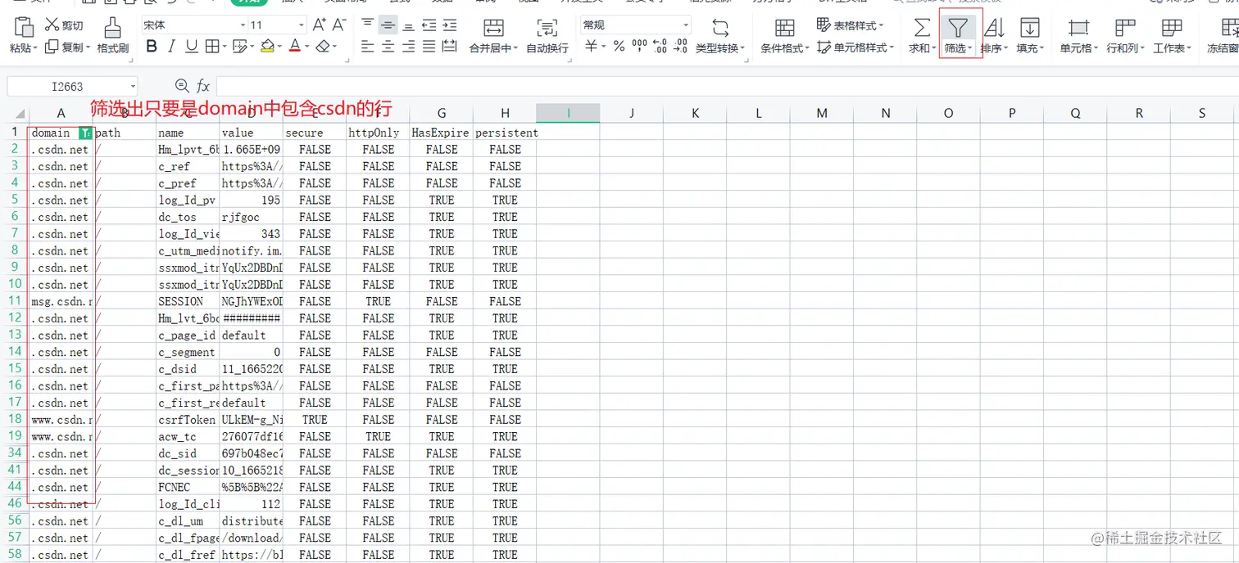Click the Sum (求和) sigma icon
Viewport: 1239px width, 563px height.
click(922, 28)
